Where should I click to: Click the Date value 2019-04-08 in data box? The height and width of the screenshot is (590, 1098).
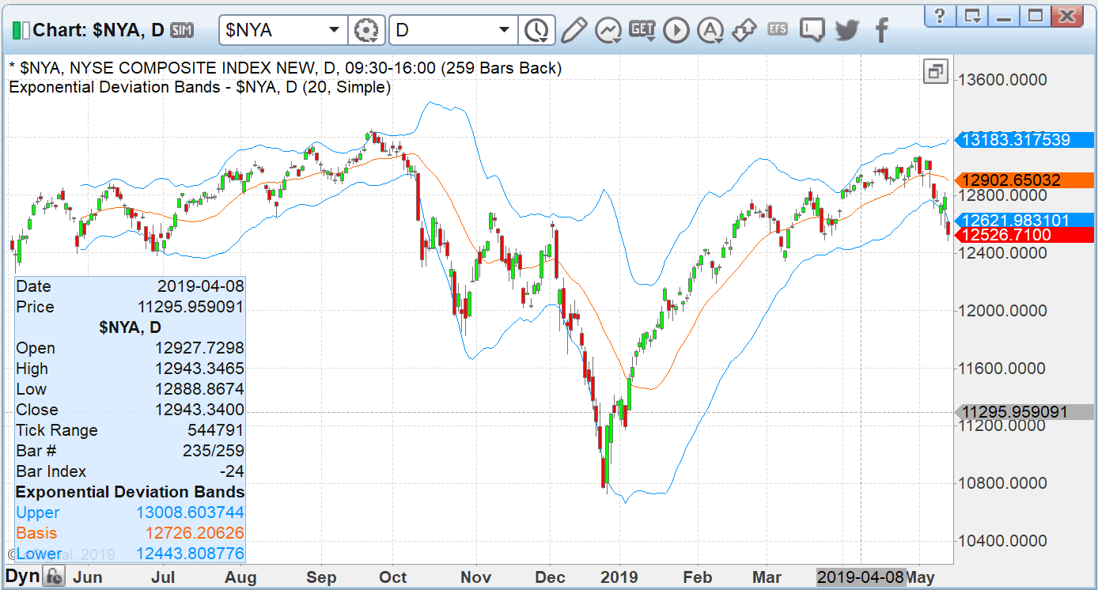pyautogui.click(x=201, y=286)
